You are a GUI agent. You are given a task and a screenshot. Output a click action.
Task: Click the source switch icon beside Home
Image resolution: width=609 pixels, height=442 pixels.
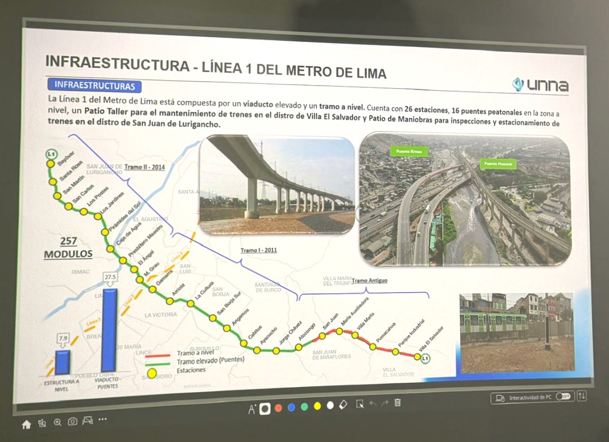(42, 424)
